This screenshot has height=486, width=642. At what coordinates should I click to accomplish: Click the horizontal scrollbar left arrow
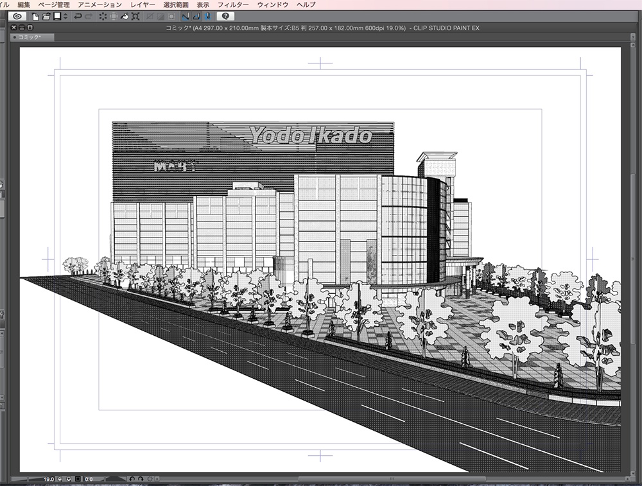click(157, 479)
